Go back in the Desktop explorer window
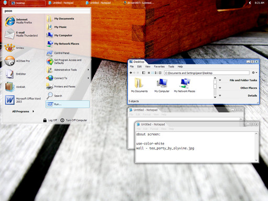268x201 pixels. (131, 73)
